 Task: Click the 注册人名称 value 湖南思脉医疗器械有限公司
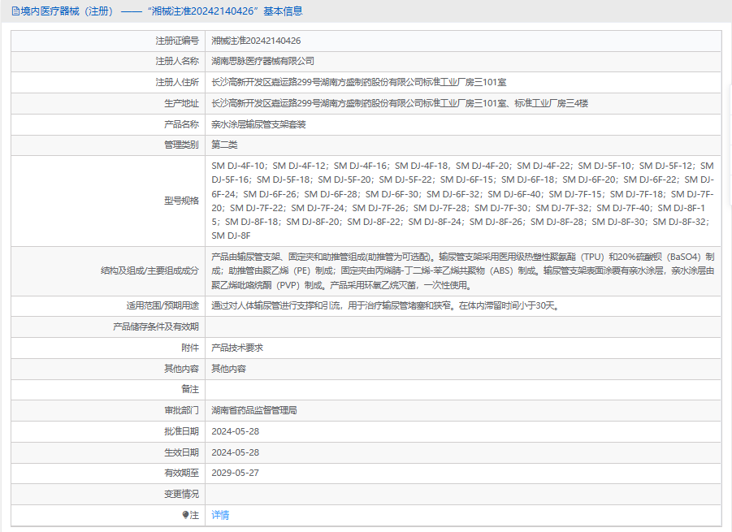coord(263,61)
